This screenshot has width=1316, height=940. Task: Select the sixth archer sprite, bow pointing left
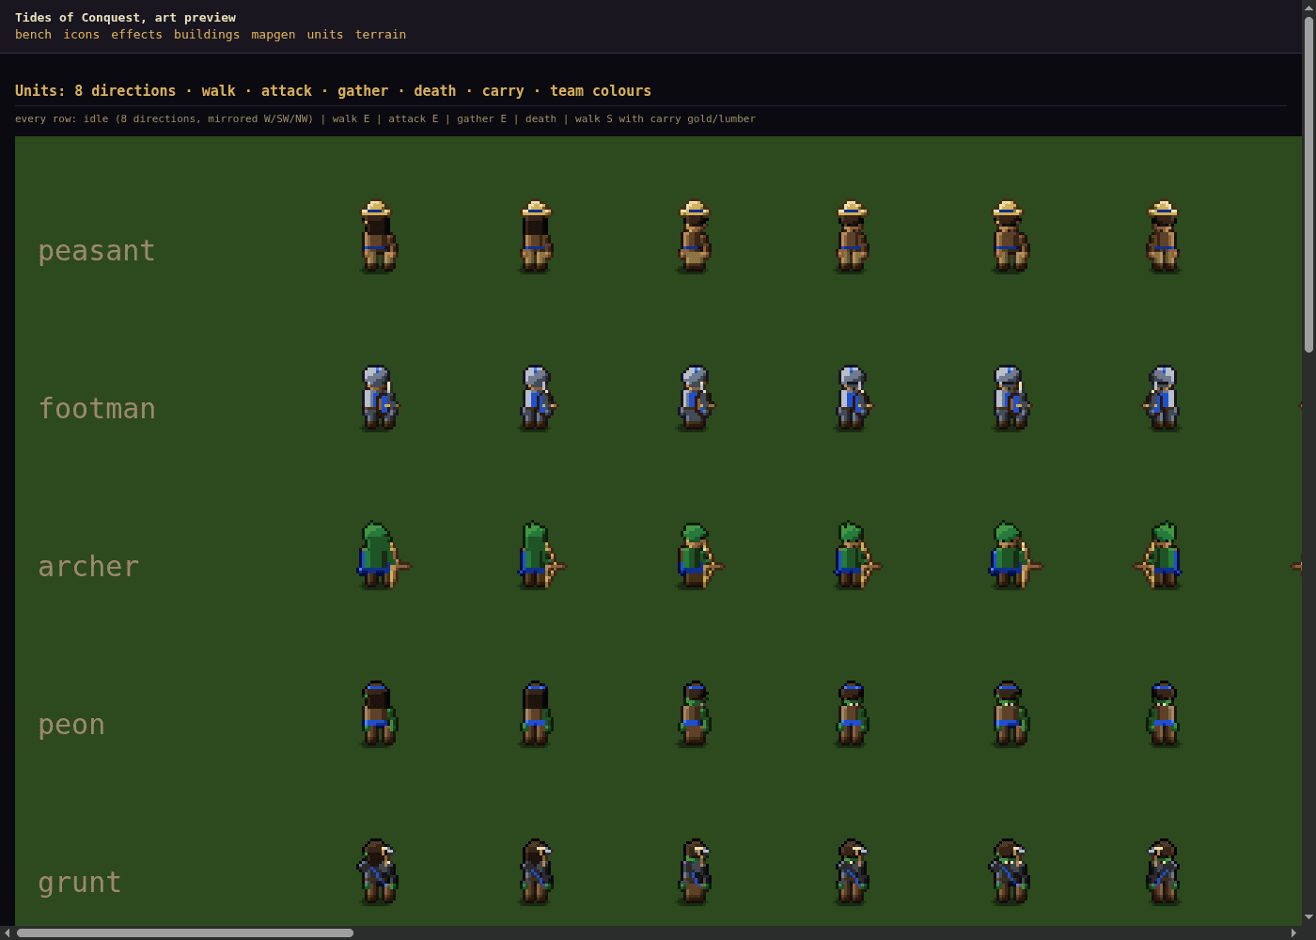pyautogui.click(x=1157, y=556)
